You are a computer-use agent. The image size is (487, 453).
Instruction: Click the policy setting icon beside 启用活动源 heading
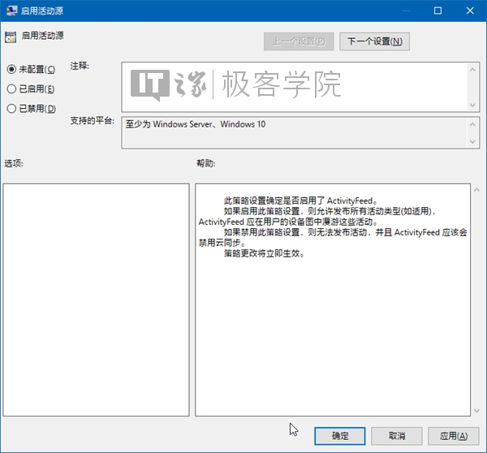(11, 37)
